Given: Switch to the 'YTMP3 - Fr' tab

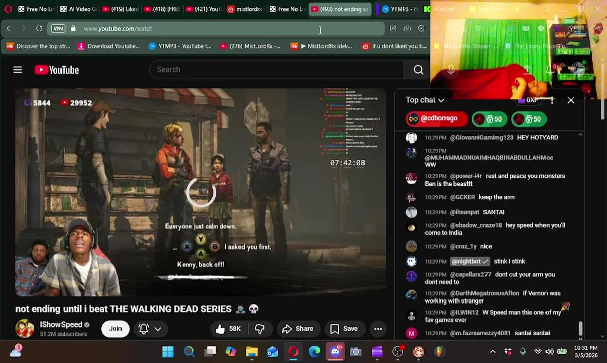Looking at the screenshot, I should pos(400,9).
